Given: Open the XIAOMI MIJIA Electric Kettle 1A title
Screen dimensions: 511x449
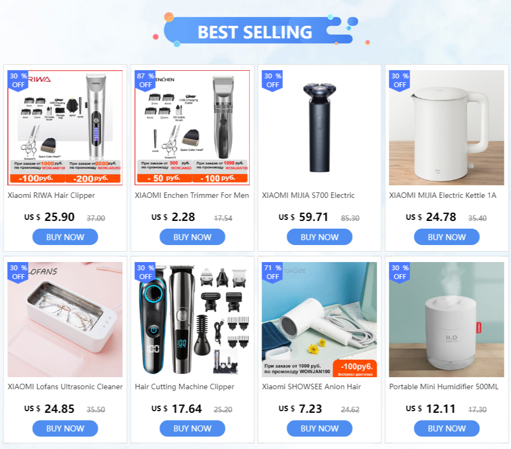Looking at the screenshot, I should (442, 196).
